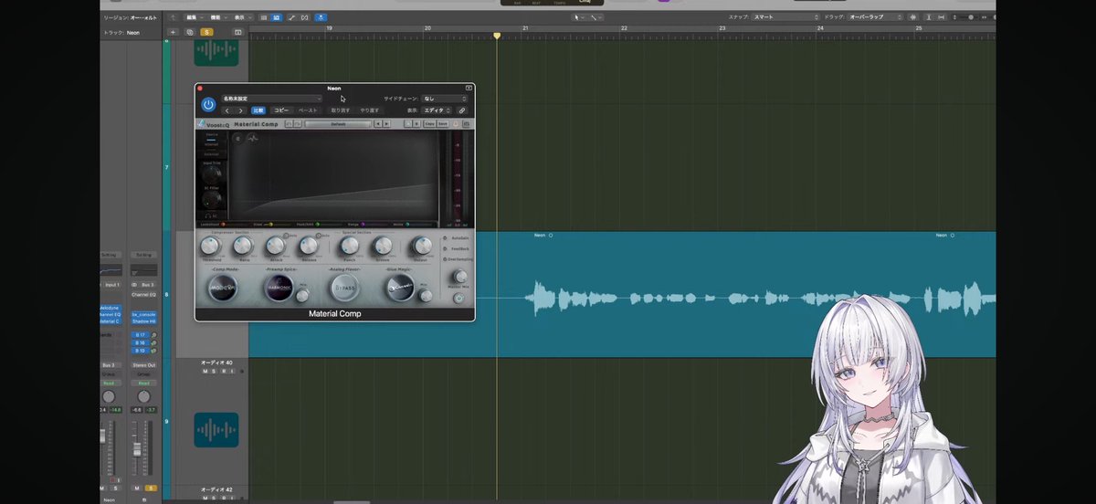Image resolution: width=1096 pixels, height=504 pixels.
Task: Click the Attack knob
Action: point(275,245)
